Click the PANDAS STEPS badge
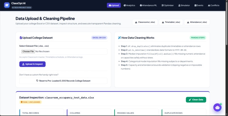The width and height of the screenshot is (228, 116). point(198,38)
